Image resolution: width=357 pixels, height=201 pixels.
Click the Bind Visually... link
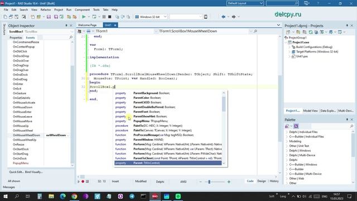33,172
